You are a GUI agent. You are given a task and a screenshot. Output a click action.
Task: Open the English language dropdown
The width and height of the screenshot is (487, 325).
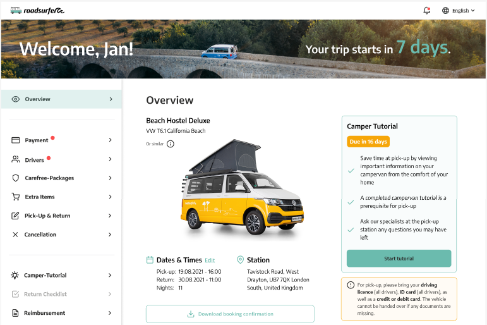(459, 11)
